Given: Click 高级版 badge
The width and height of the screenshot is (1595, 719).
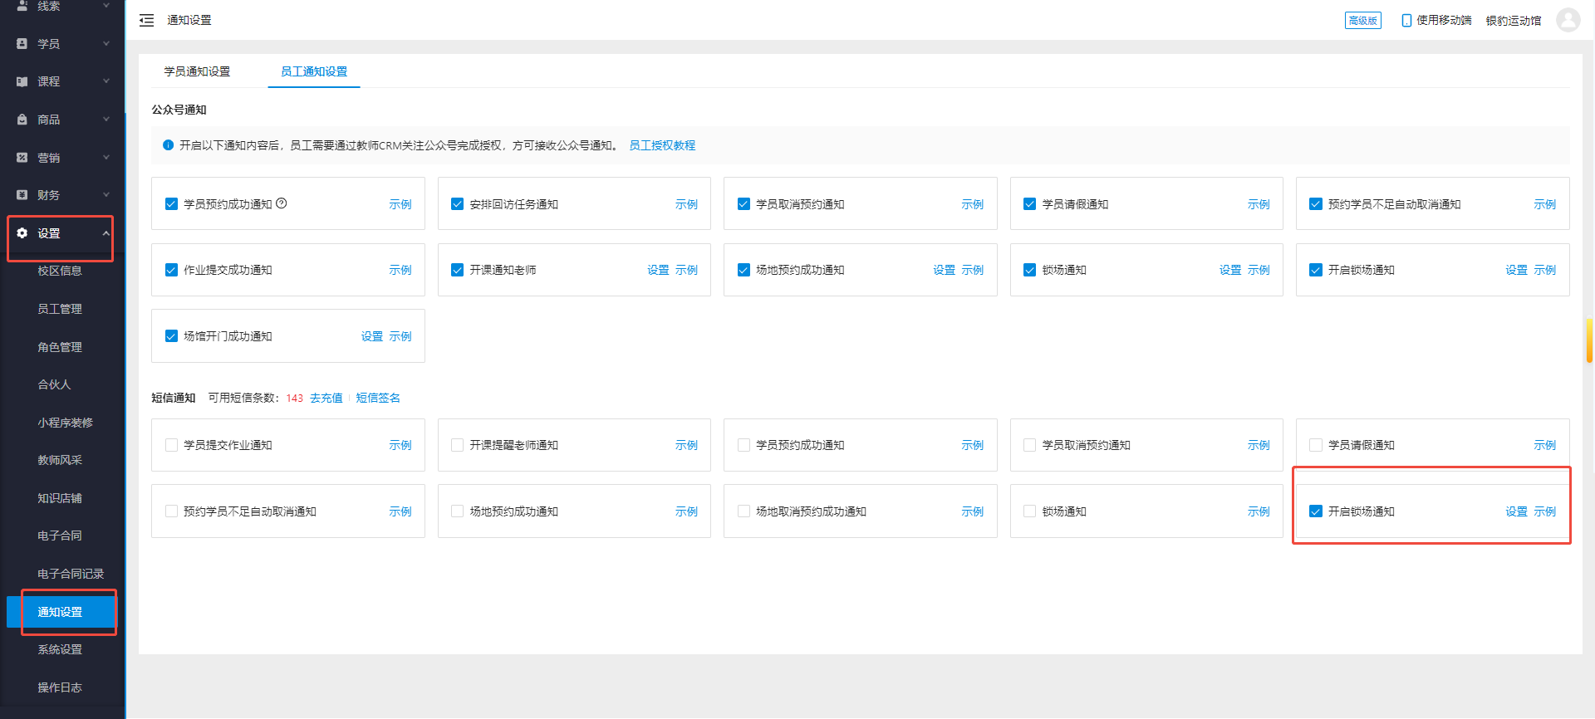Looking at the screenshot, I should [1363, 20].
